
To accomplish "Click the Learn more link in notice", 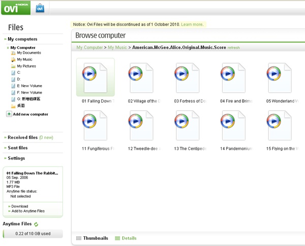I will (x=192, y=24).
